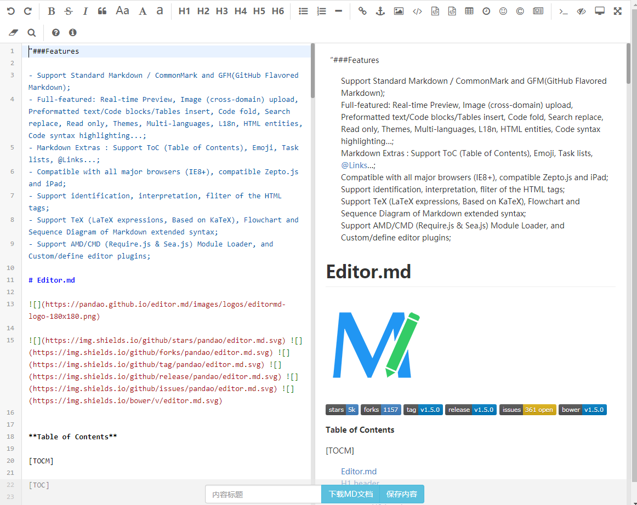Insert H5 heading
Viewport: 637px width, 505px height.
click(259, 11)
